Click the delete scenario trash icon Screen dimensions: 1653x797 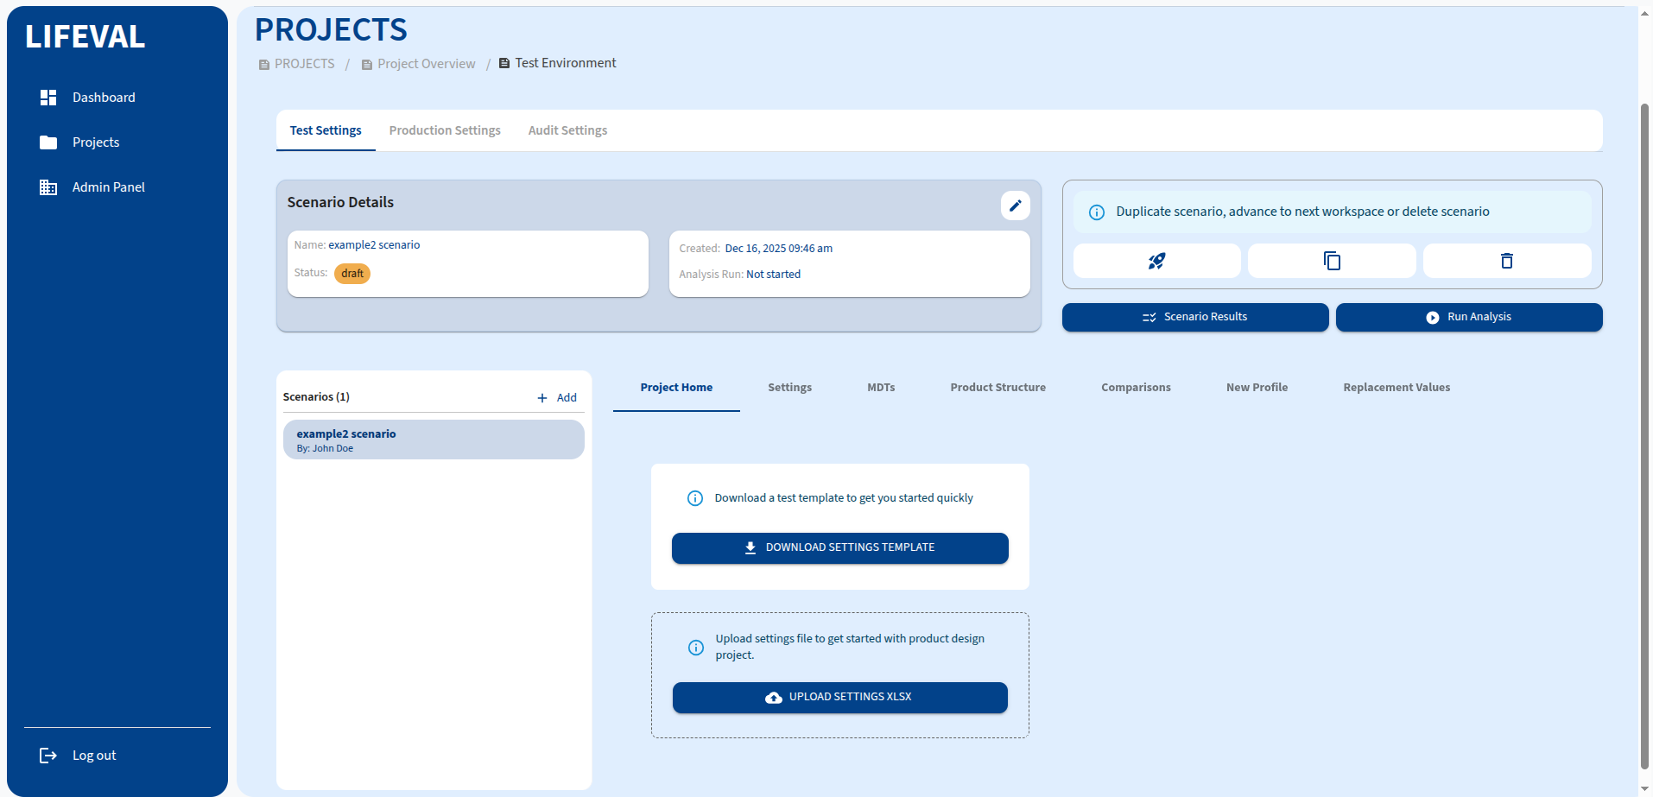coord(1506,261)
